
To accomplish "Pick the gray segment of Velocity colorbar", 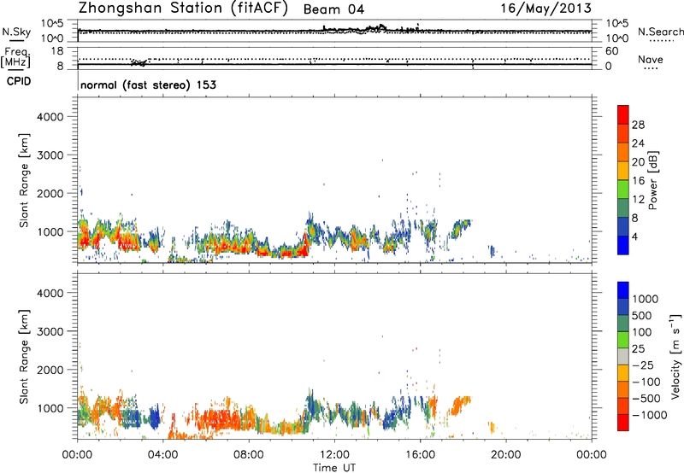I will [623, 356].
